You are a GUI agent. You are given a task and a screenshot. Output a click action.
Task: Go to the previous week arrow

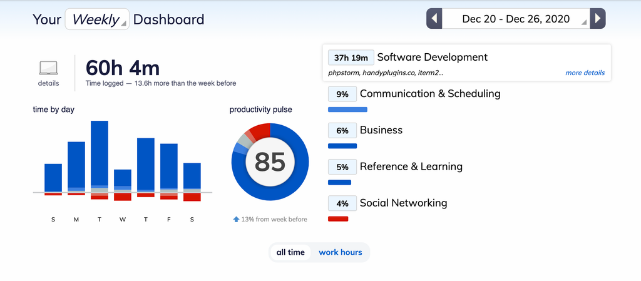point(434,19)
